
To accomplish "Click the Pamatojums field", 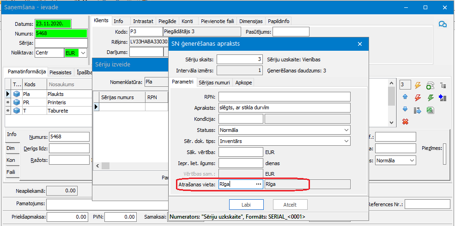I will 107,204.
